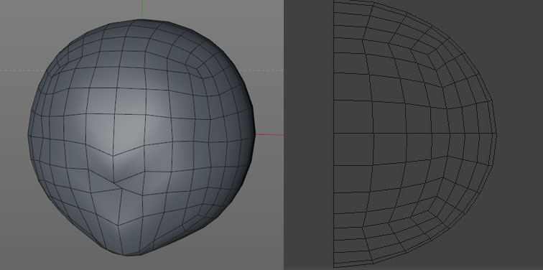Select the leftmost silhouette vertex of the head

28,135
